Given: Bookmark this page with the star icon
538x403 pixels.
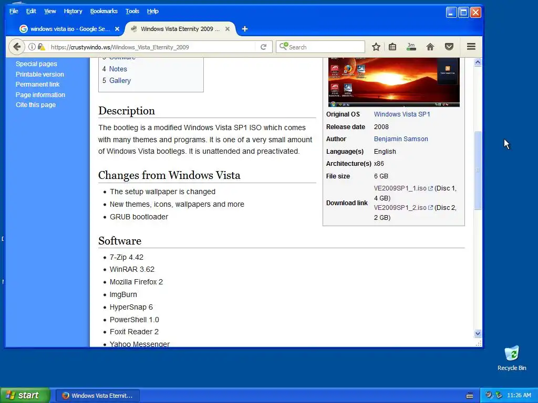Looking at the screenshot, I should [376, 47].
